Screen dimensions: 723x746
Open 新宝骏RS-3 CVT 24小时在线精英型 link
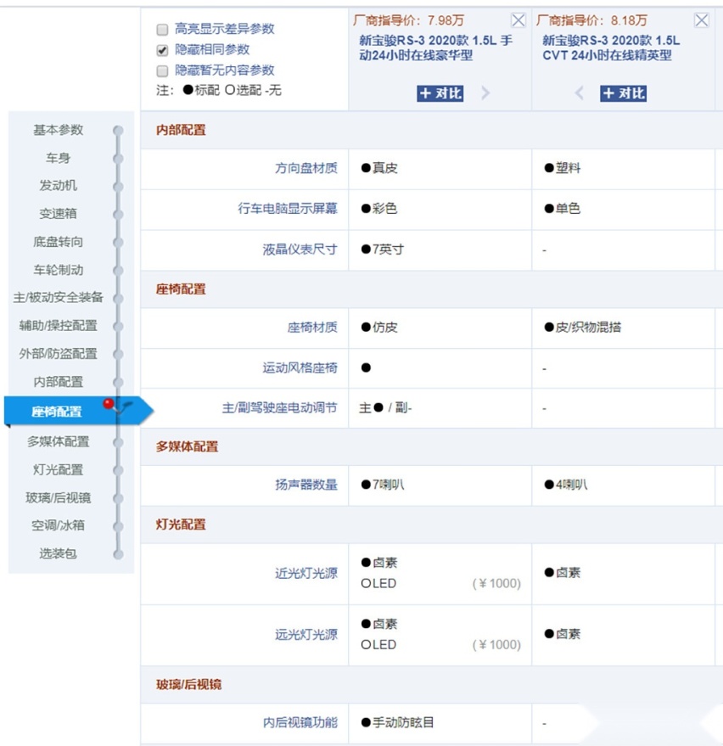click(x=611, y=48)
